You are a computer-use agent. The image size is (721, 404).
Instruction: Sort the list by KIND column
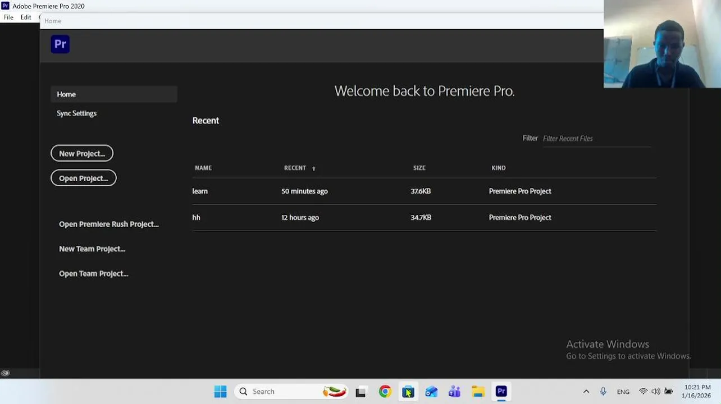coord(499,168)
